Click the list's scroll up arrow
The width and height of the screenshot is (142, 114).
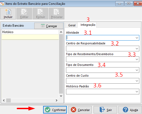click(61, 32)
